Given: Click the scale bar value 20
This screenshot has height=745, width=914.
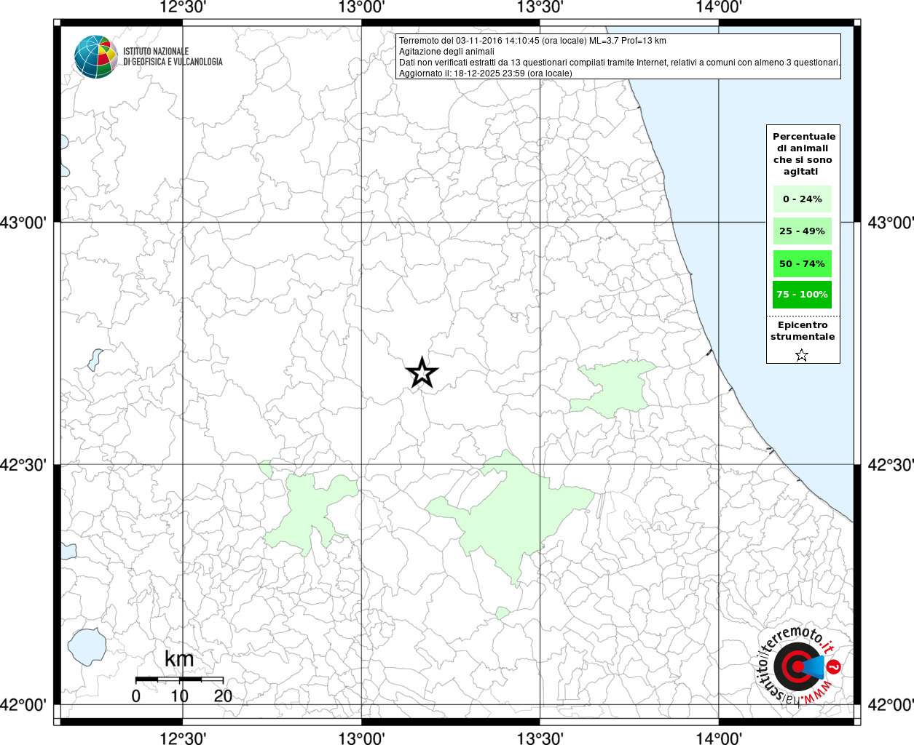Looking at the screenshot, I should pos(223,696).
